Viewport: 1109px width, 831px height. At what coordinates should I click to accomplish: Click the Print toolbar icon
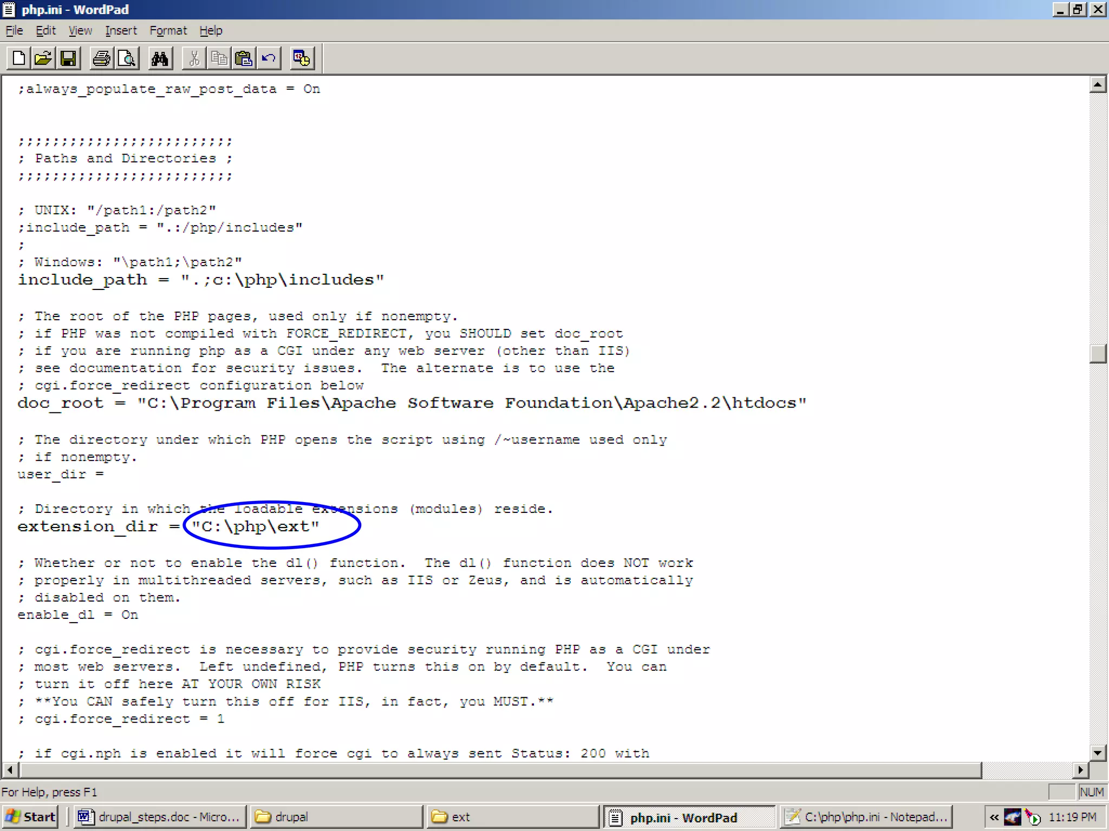(x=101, y=58)
